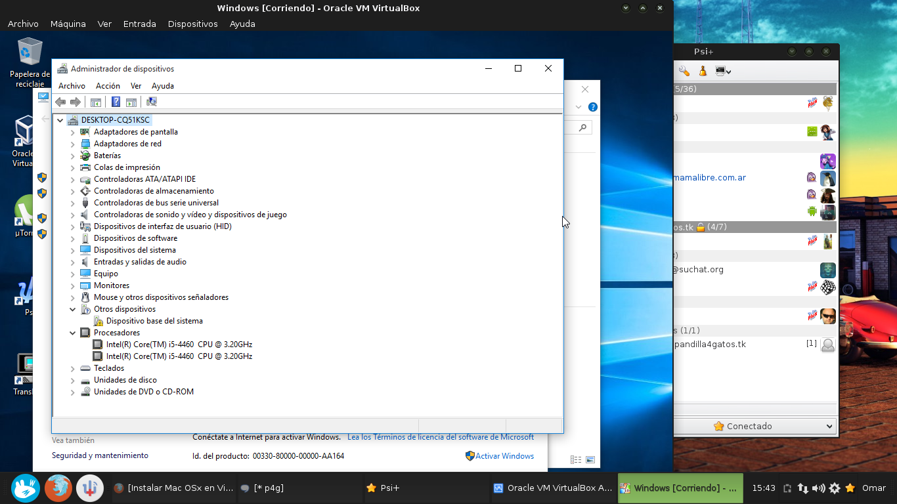The image size is (897, 504).
Task: Select second Intel(R) Core(TM) i5-4460 entry
Action: (179, 356)
